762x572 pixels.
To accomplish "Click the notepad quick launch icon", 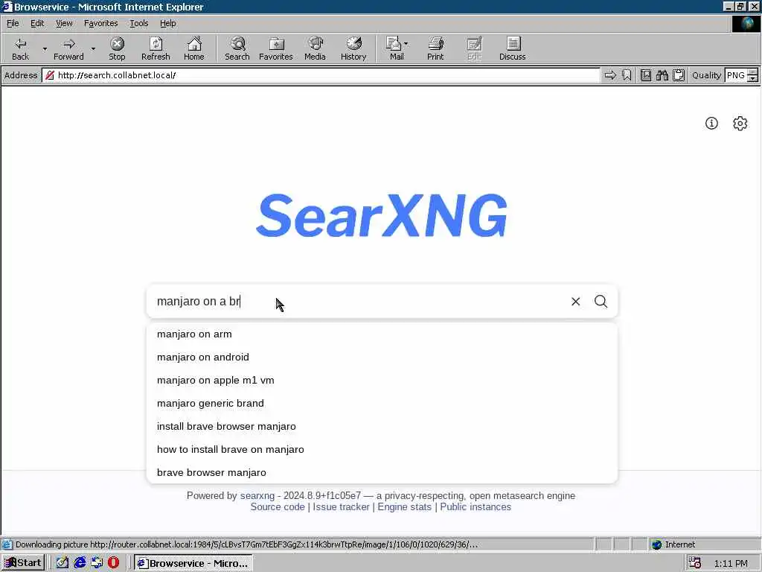I will [63, 563].
